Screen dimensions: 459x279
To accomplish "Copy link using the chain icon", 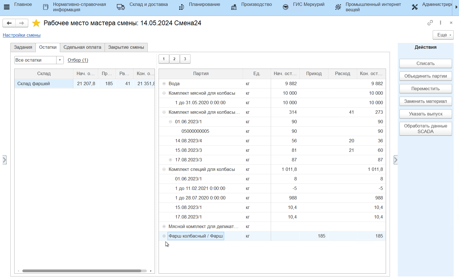I will 430,23.
